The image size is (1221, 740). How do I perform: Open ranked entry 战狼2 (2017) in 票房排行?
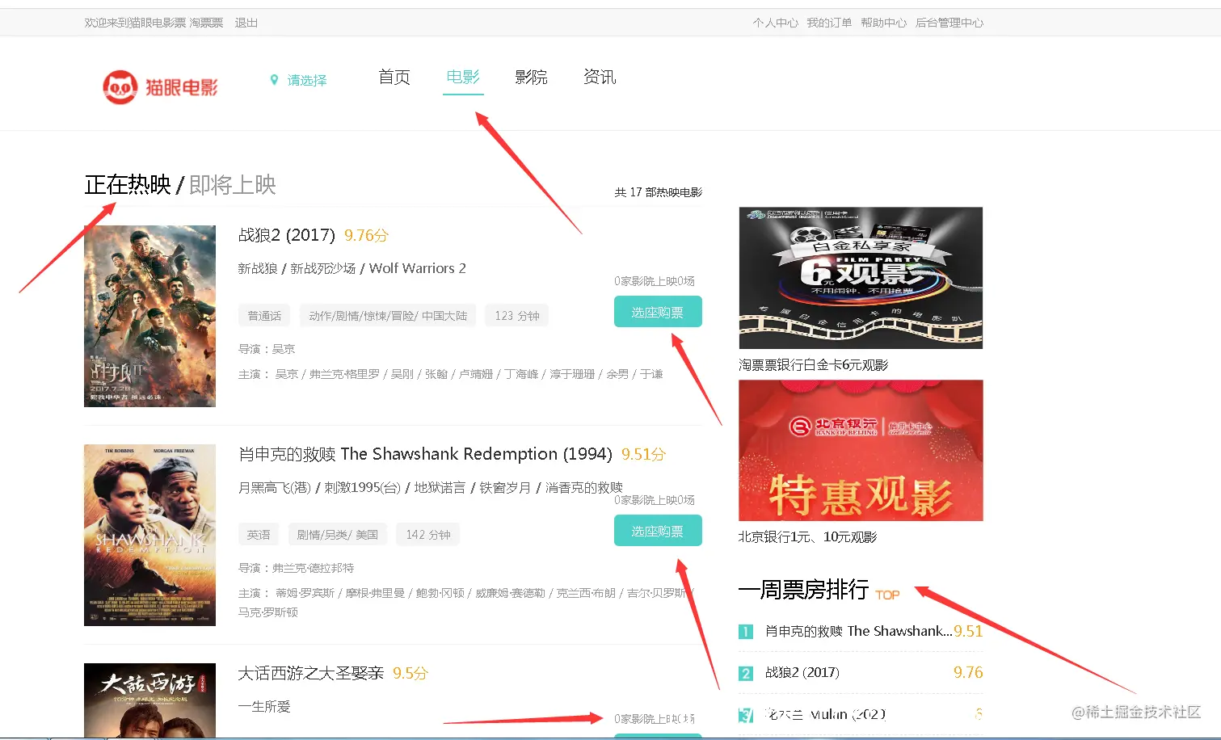pos(802,672)
